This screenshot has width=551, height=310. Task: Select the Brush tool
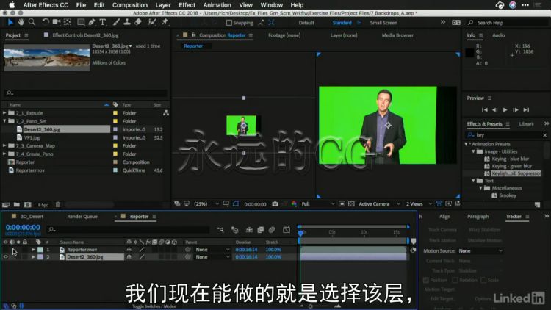[x=116, y=23]
